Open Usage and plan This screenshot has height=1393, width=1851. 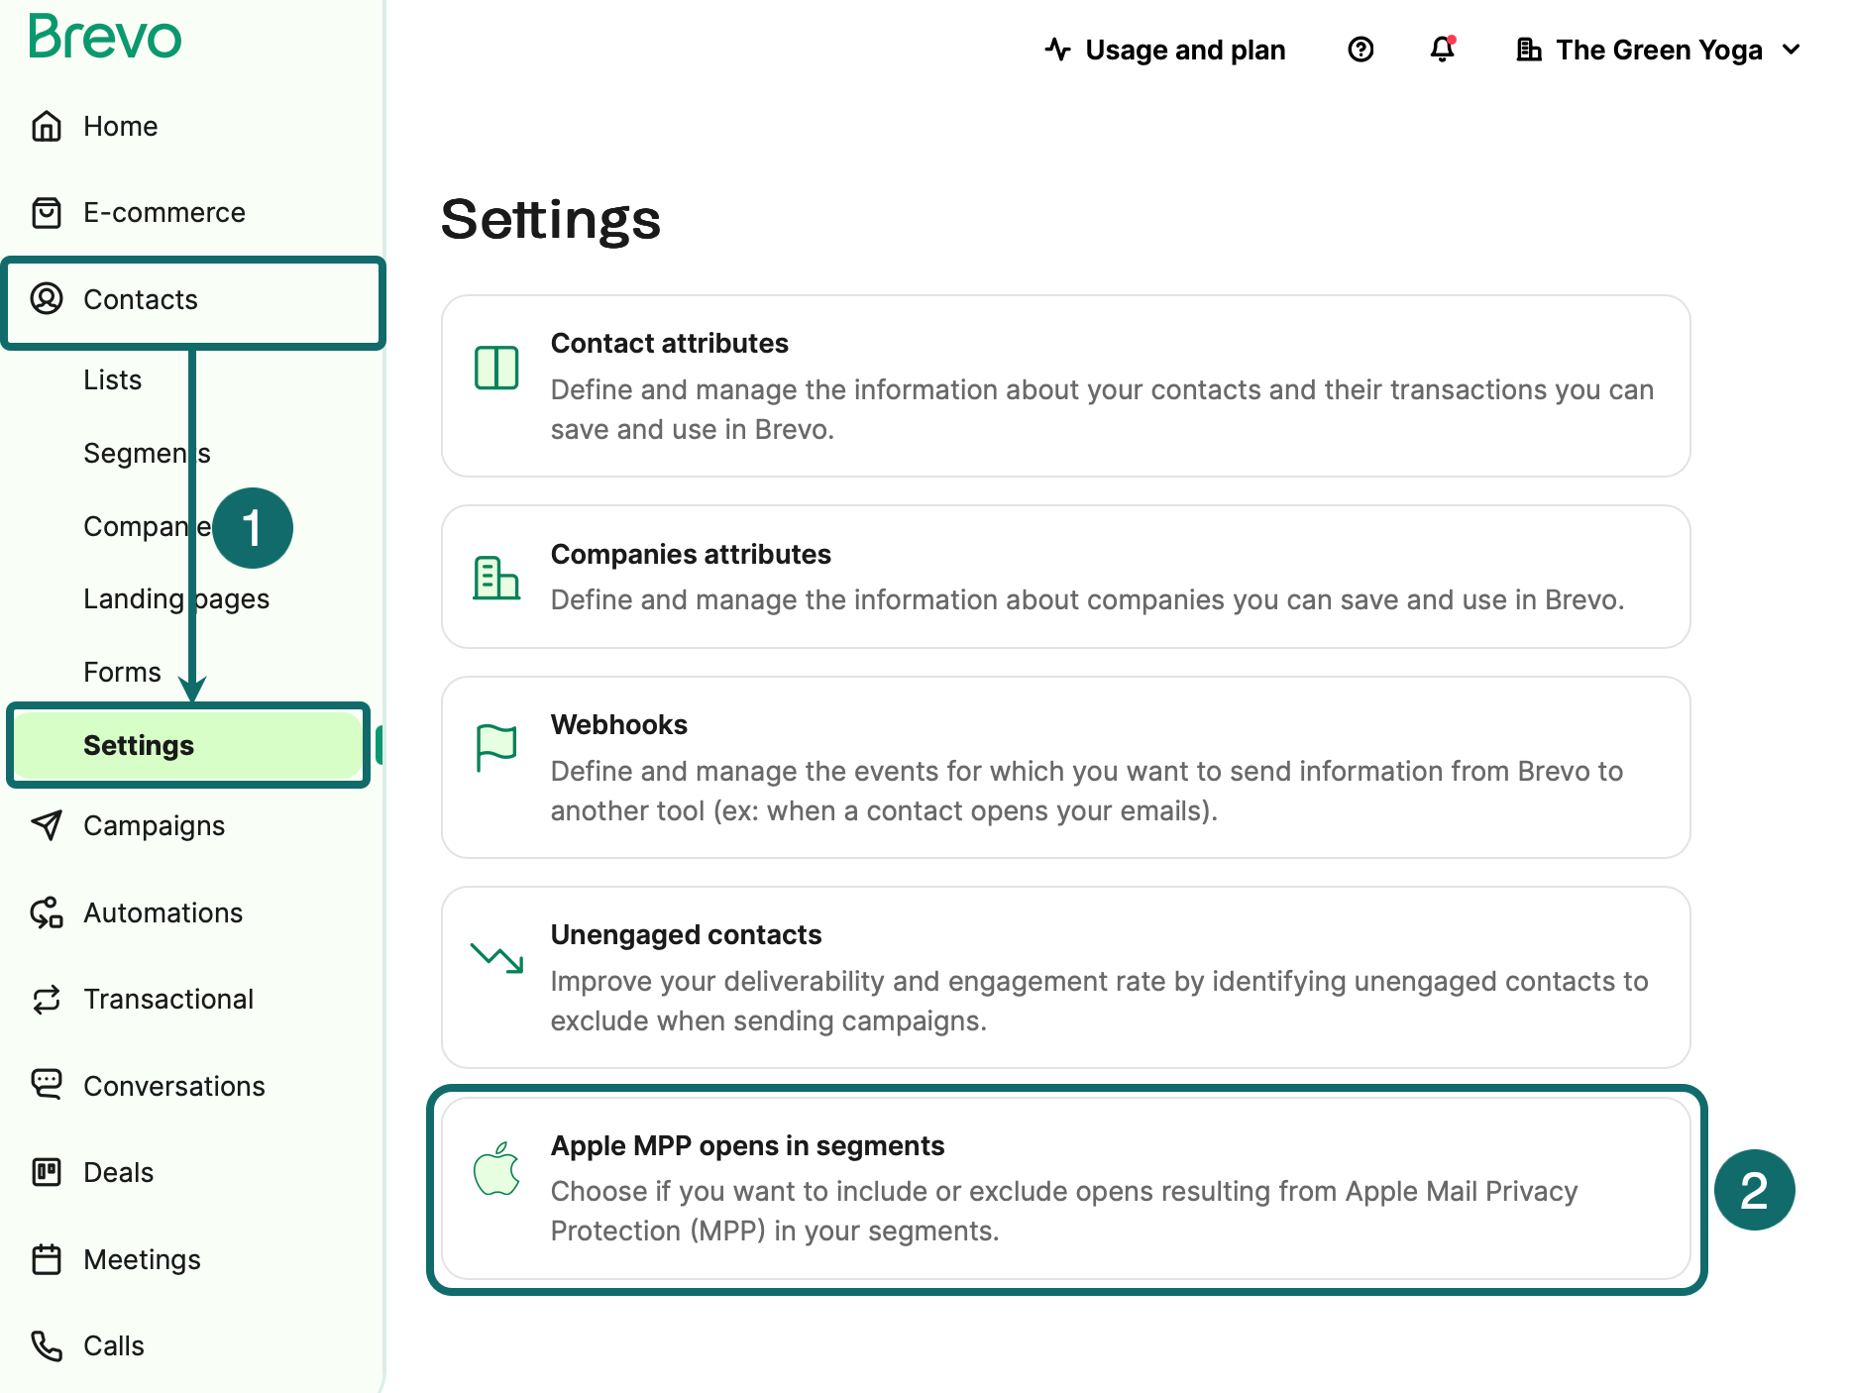[x=1165, y=50]
